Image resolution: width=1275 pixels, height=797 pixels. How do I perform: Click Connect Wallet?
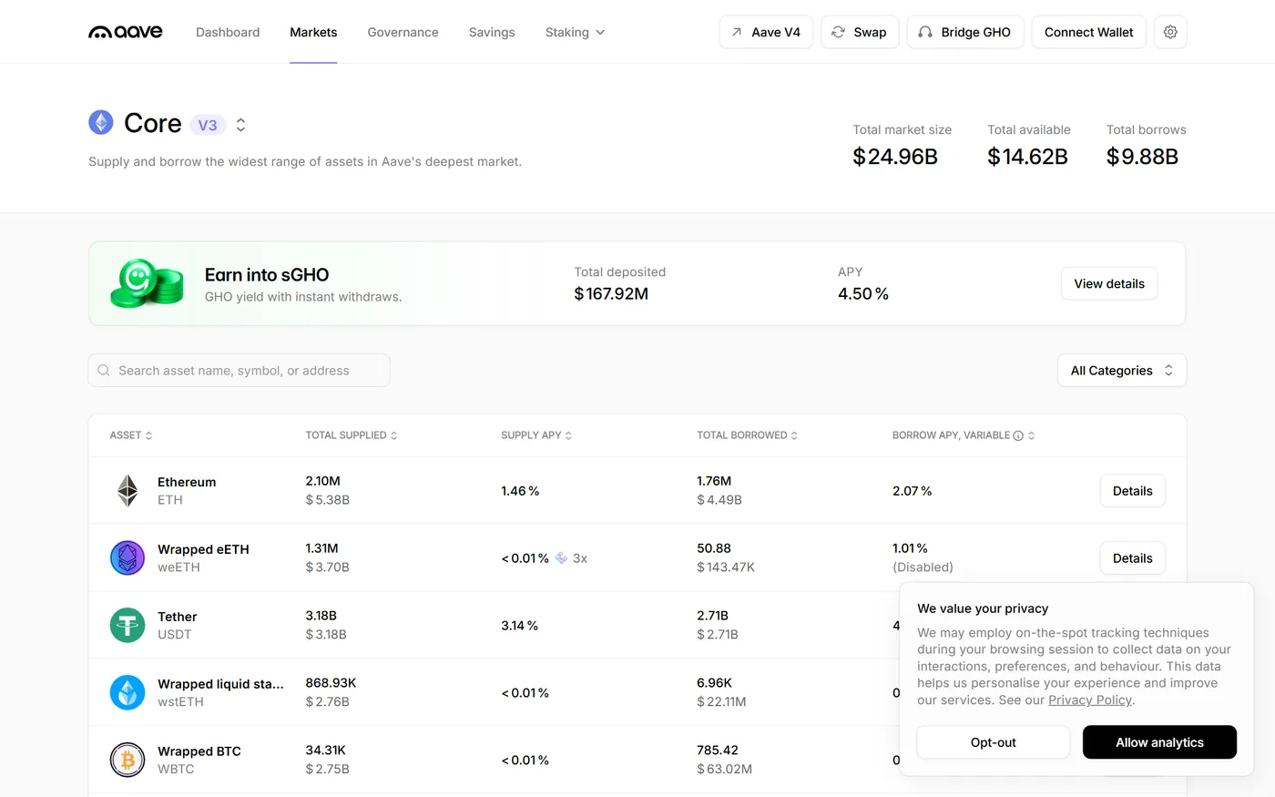[x=1088, y=32]
